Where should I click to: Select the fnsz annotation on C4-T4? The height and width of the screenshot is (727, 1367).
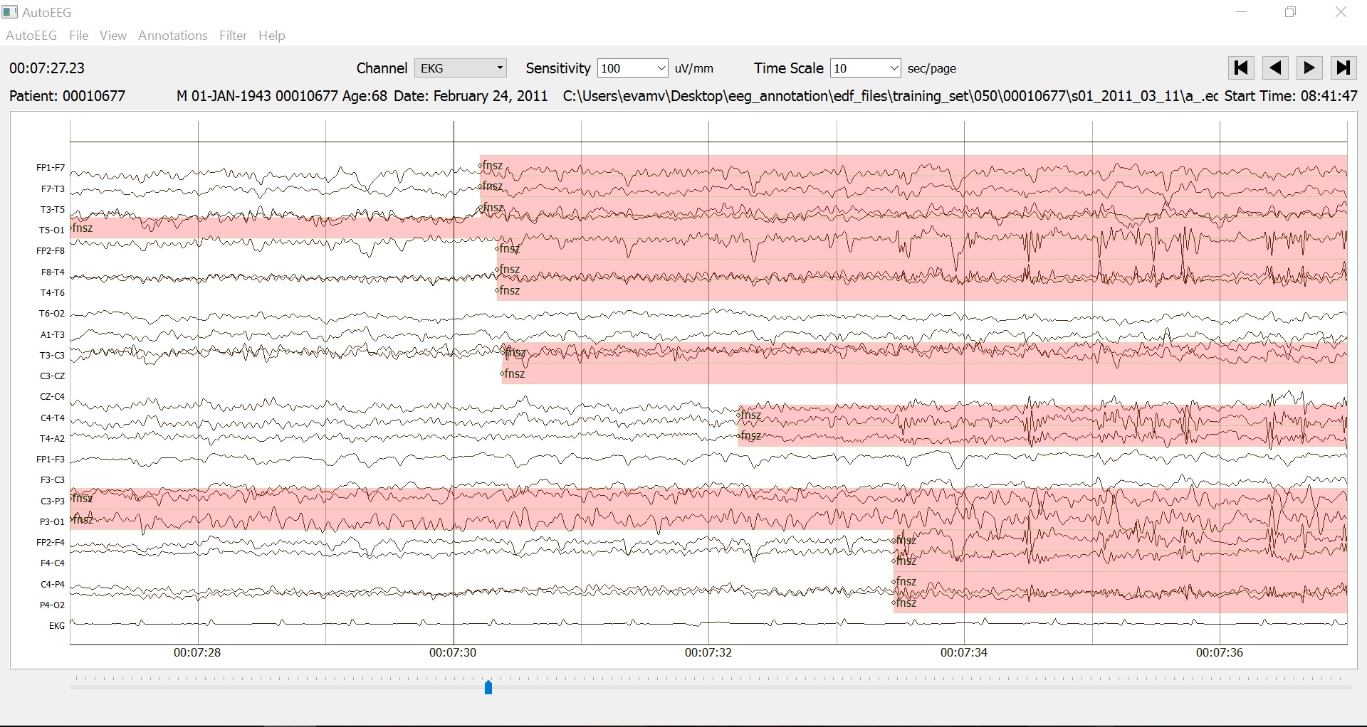[750, 415]
